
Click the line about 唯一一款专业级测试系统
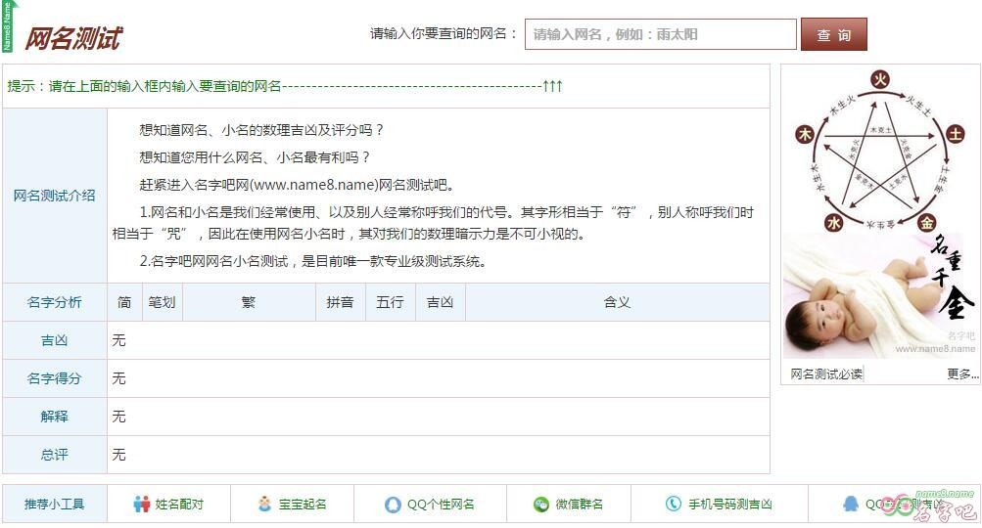(312, 261)
